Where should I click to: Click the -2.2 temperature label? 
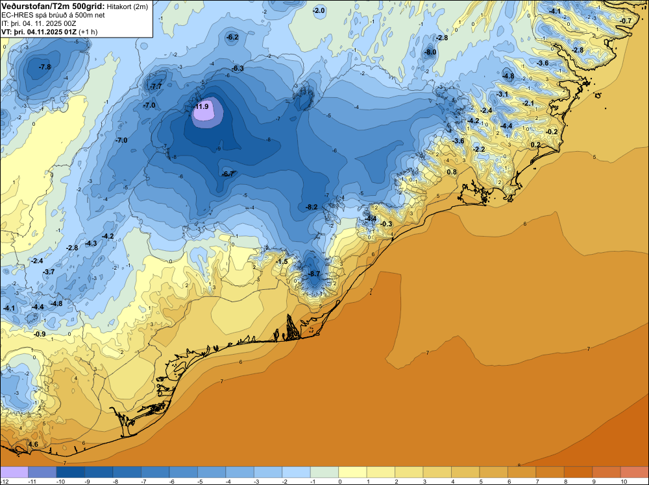click(x=479, y=149)
